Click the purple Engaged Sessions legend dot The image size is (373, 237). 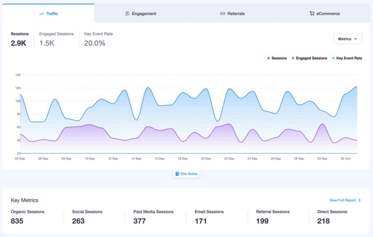(293, 58)
